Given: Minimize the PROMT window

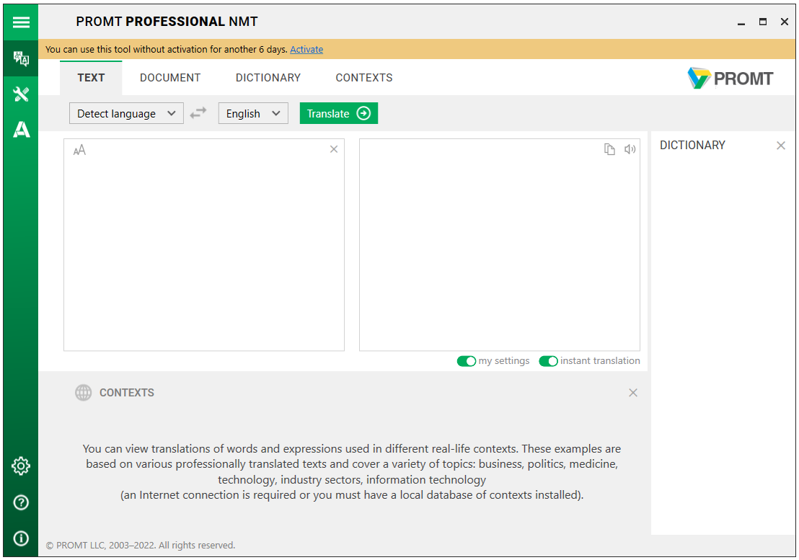Looking at the screenshot, I should pyautogui.click(x=741, y=22).
